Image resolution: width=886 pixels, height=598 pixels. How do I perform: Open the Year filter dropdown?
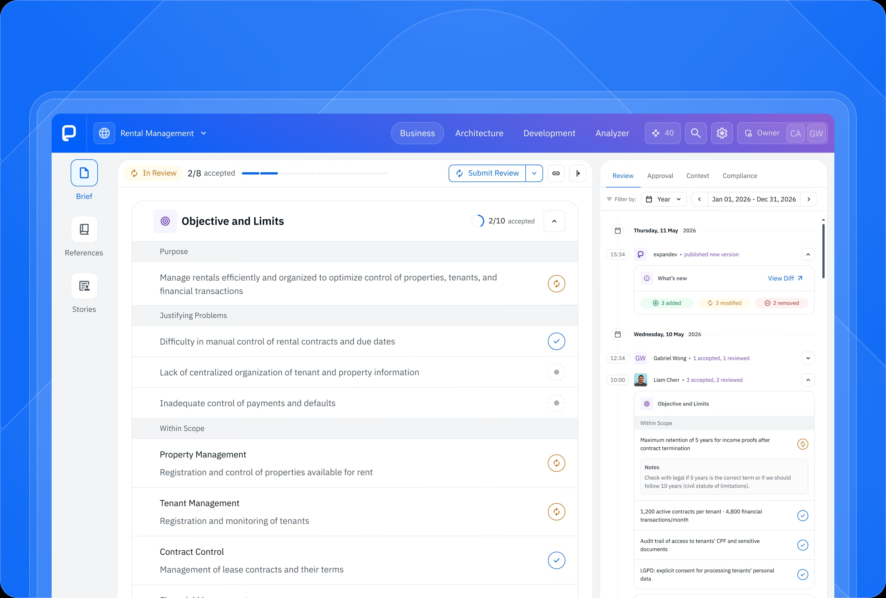click(663, 199)
